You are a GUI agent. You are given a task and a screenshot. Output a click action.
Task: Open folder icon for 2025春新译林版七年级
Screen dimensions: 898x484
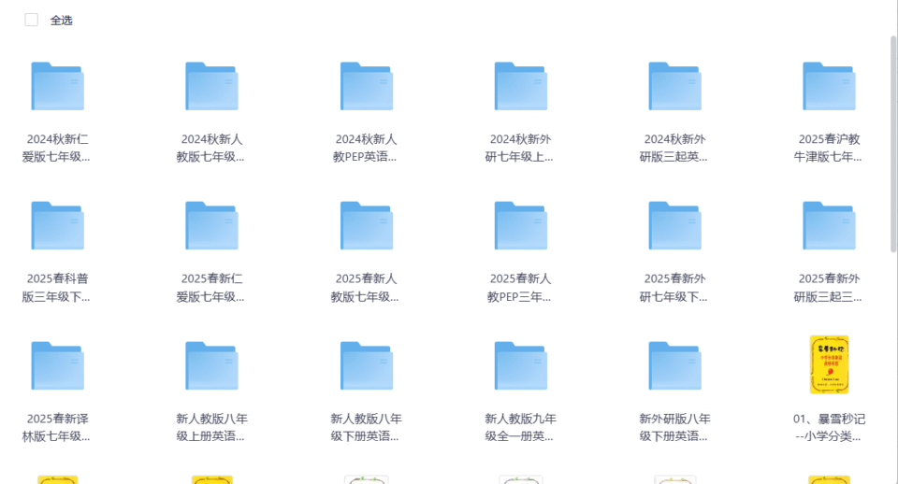click(x=57, y=365)
